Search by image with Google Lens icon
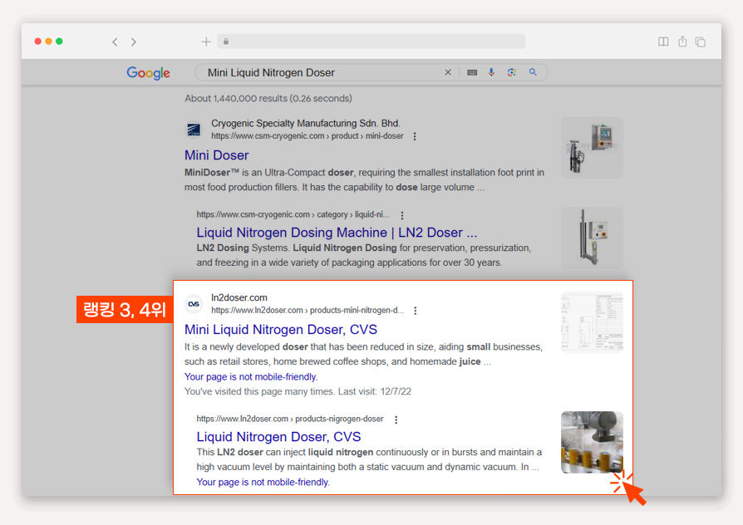 511,72
